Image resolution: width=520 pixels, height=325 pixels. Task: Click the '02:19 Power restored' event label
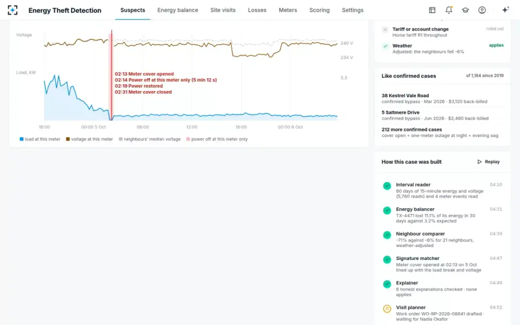coord(139,86)
